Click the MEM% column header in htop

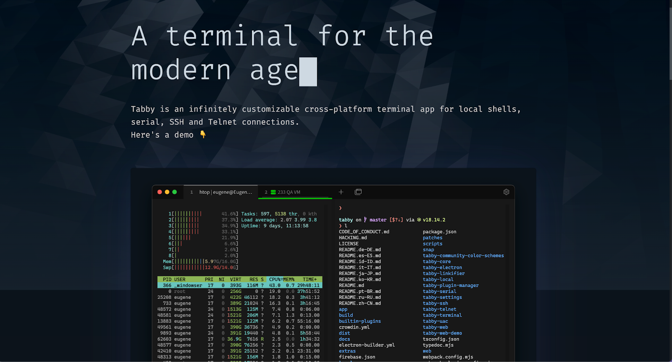click(x=289, y=279)
